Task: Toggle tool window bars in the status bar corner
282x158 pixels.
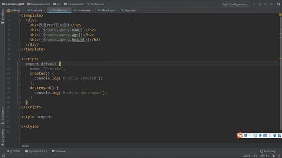Action: point(4,156)
